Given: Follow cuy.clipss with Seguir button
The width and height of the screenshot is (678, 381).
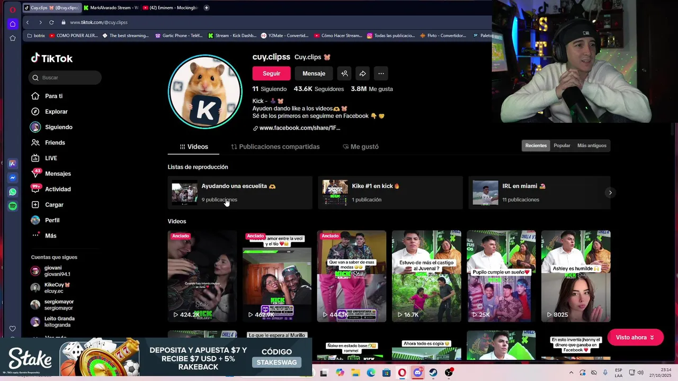Looking at the screenshot, I should [271, 74].
